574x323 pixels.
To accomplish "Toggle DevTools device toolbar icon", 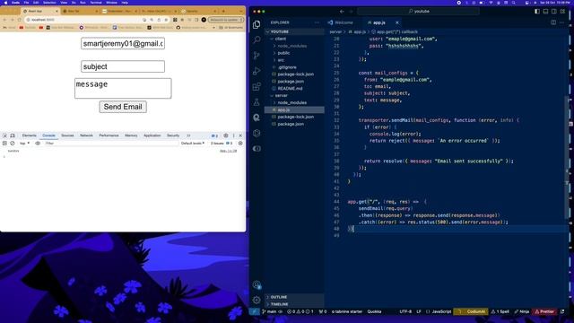I will [13, 135].
